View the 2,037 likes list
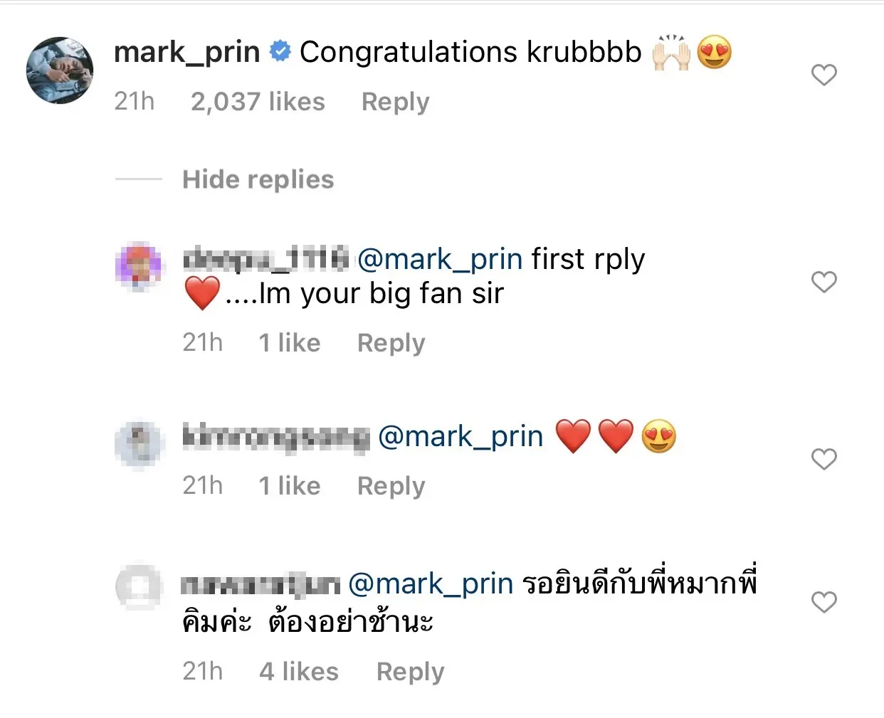This screenshot has height=718, width=884. [258, 102]
